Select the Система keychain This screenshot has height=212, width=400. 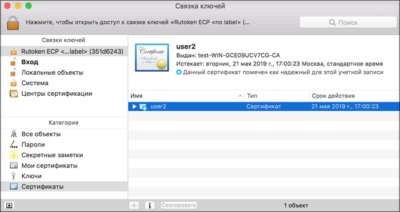pyautogui.click(x=64, y=83)
